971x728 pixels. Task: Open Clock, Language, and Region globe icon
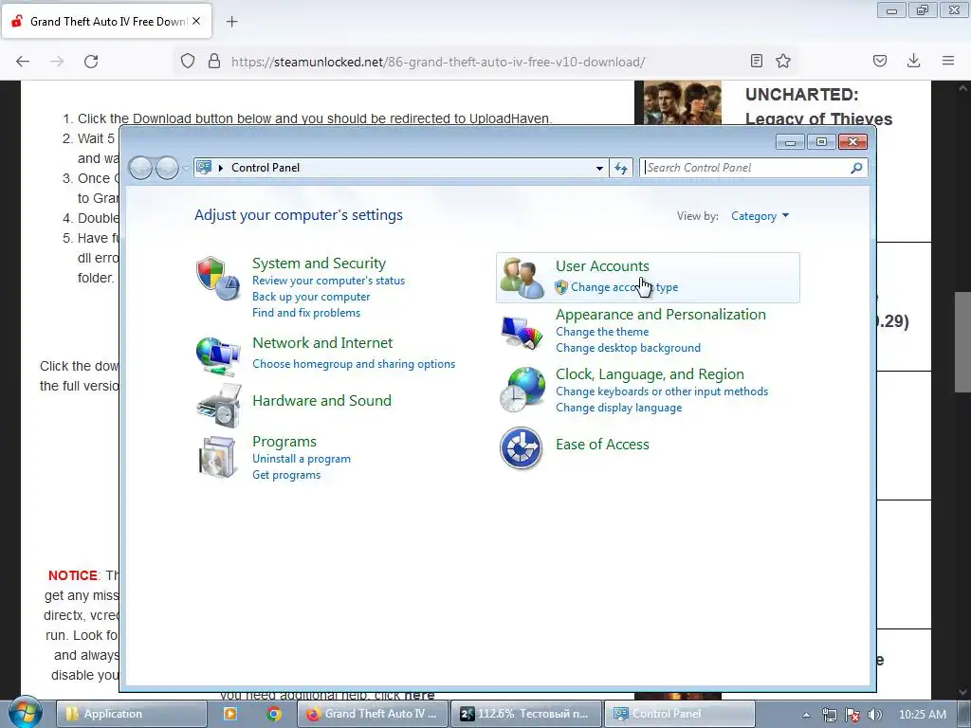click(522, 390)
